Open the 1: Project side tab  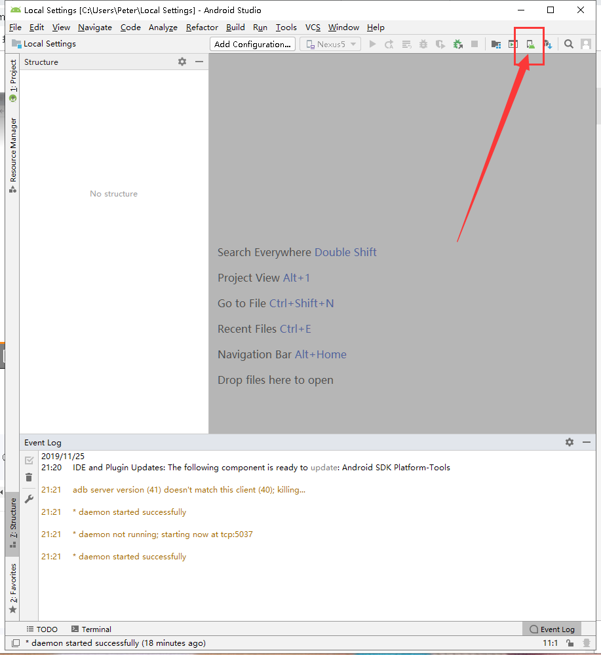[13, 81]
